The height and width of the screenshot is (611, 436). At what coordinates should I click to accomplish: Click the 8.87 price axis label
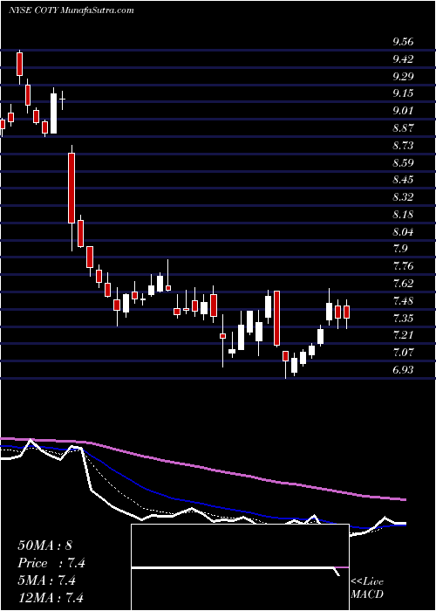coord(403,127)
